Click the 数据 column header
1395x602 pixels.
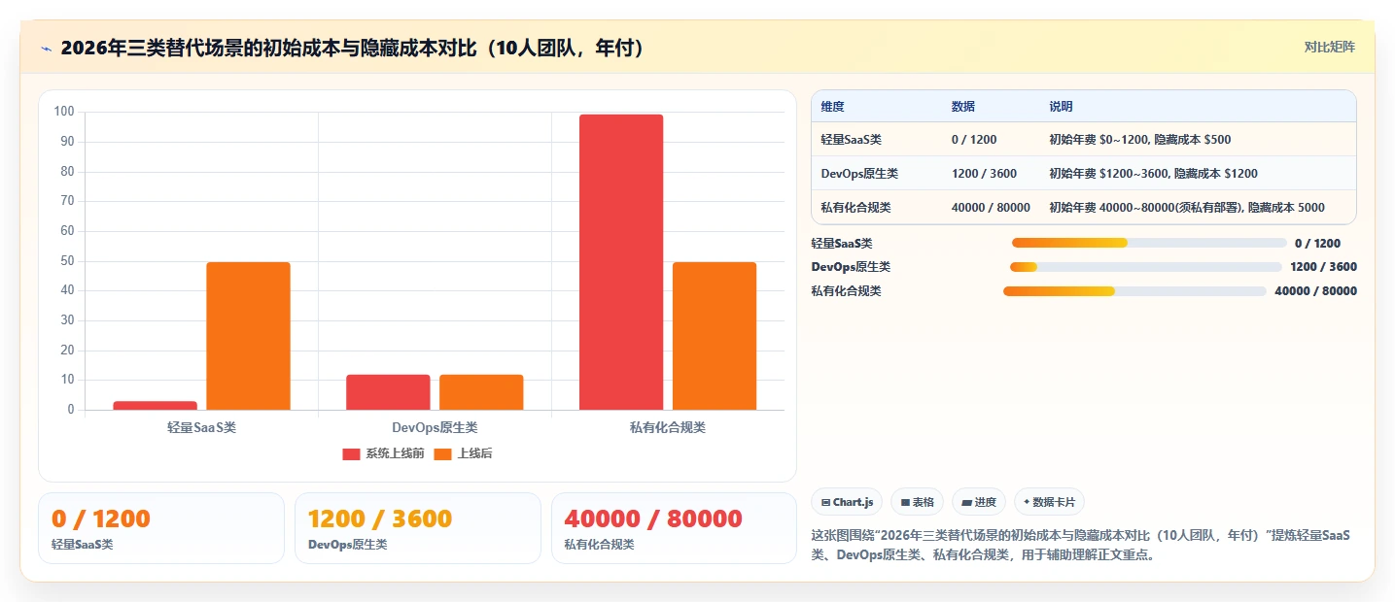click(x=963, y=107)
